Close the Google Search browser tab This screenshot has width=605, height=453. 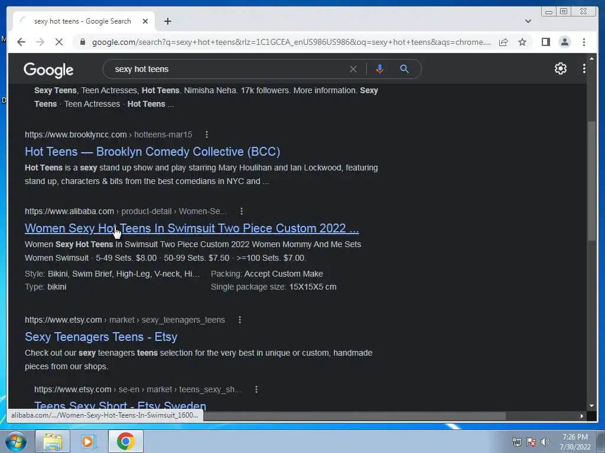(145, 21)
